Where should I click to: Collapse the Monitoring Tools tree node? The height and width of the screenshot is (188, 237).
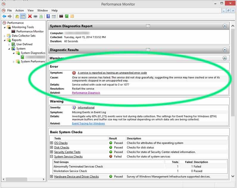(x=4, y=27)
